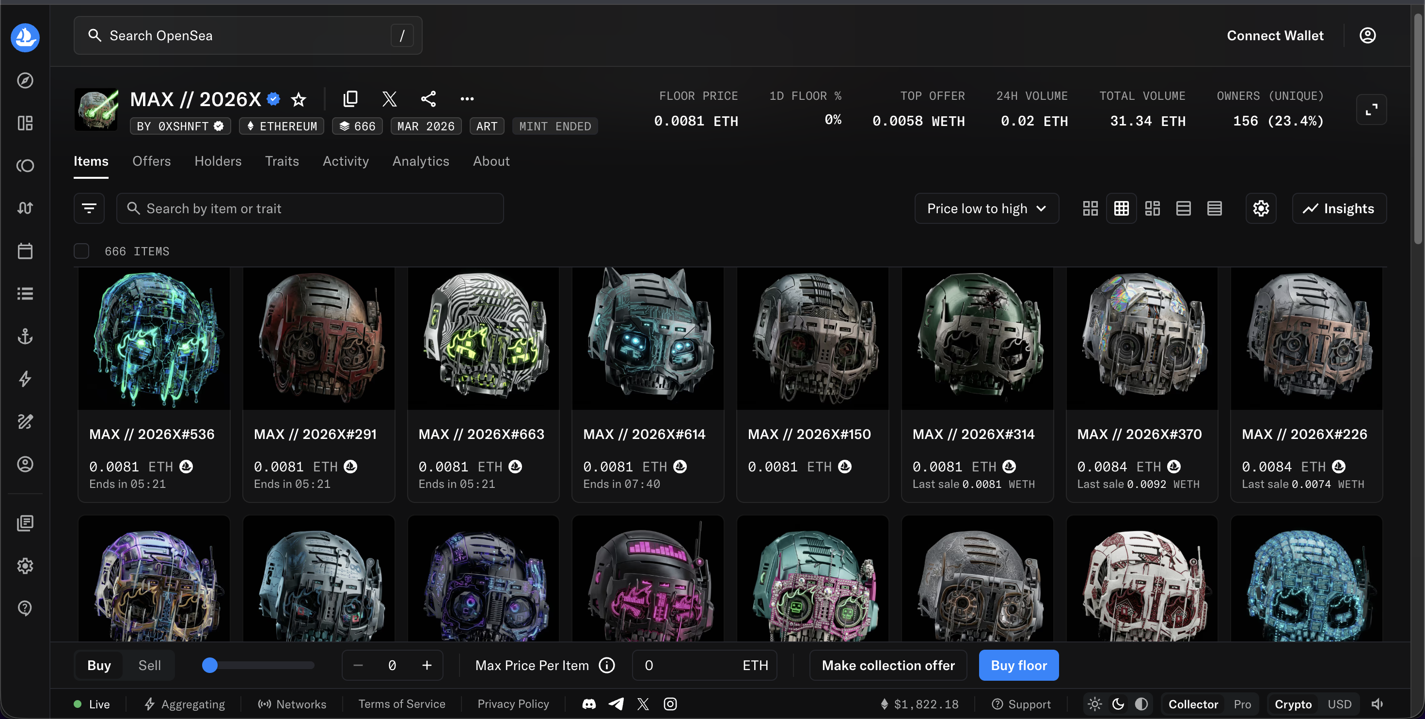This screenshot has height=719, width=1425.
Task: Show max price info tooltip icon
Action: click(607, 665)
